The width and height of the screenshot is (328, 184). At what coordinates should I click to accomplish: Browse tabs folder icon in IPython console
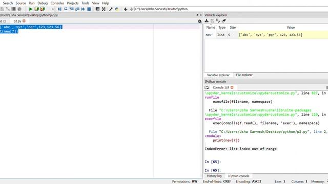pyautogui.click(x=207, y=87)
